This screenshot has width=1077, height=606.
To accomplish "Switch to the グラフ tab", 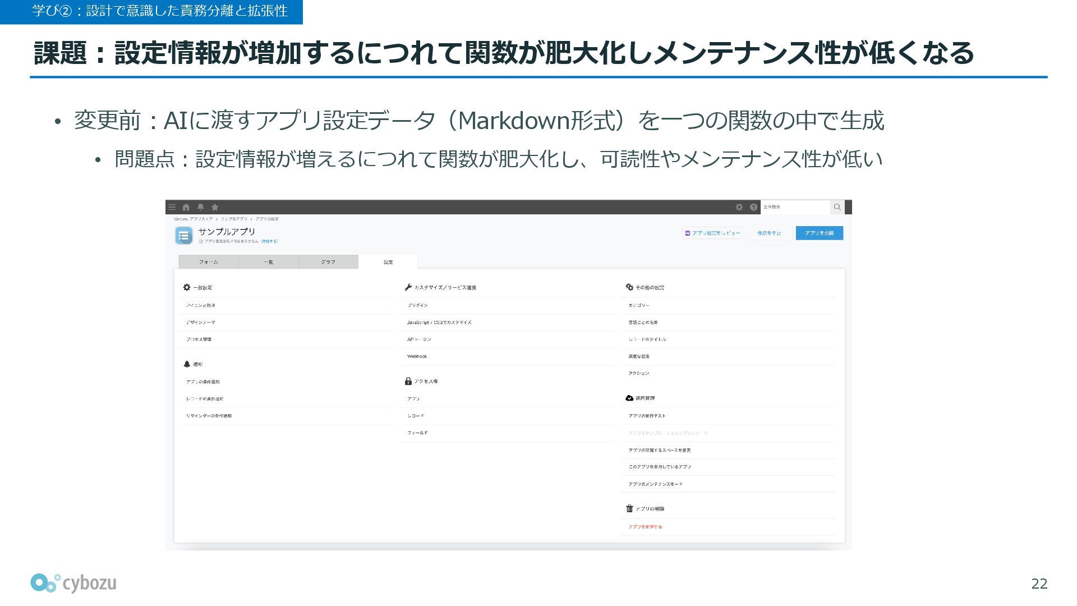I will (x=328, y=262).
